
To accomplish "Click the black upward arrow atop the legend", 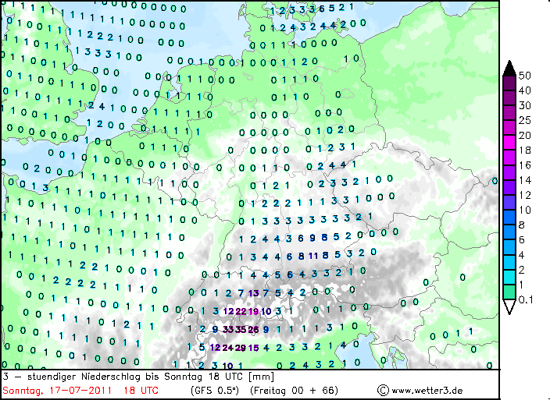I will (x=509, y=68).
